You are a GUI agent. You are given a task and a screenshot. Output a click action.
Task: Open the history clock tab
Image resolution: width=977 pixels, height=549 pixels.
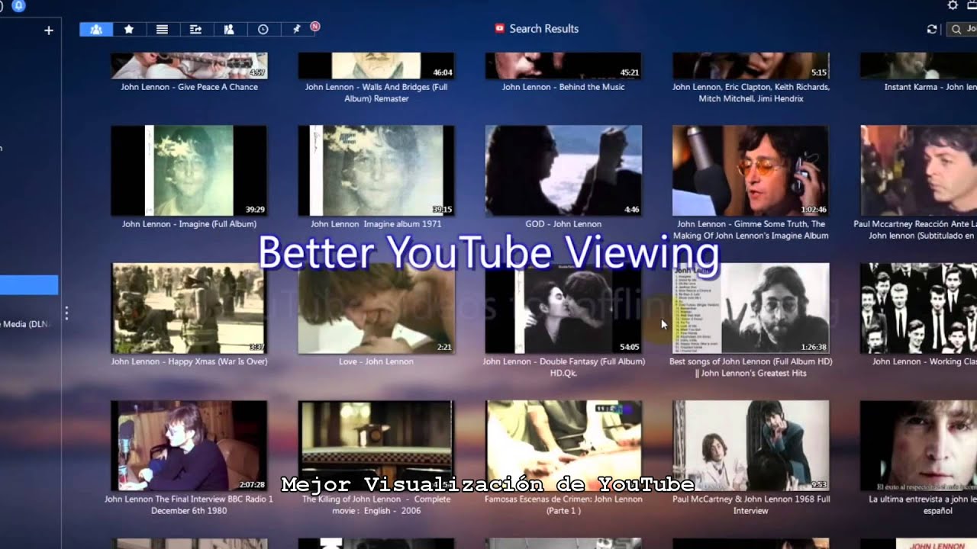pos(263,29)
